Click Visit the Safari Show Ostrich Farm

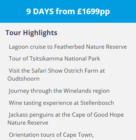click(57, 71)
